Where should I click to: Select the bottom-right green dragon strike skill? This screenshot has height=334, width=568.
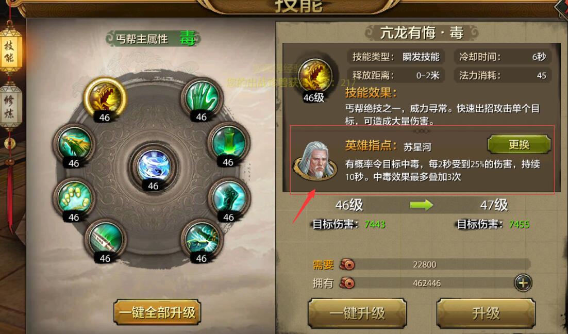coord(202,240)
